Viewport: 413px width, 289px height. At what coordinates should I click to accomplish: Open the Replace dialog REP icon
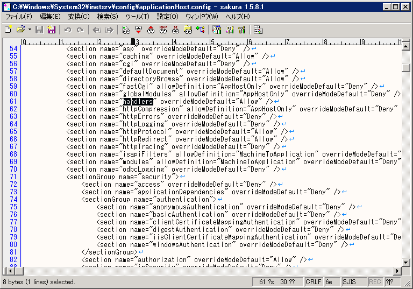(x=163, y=30)
